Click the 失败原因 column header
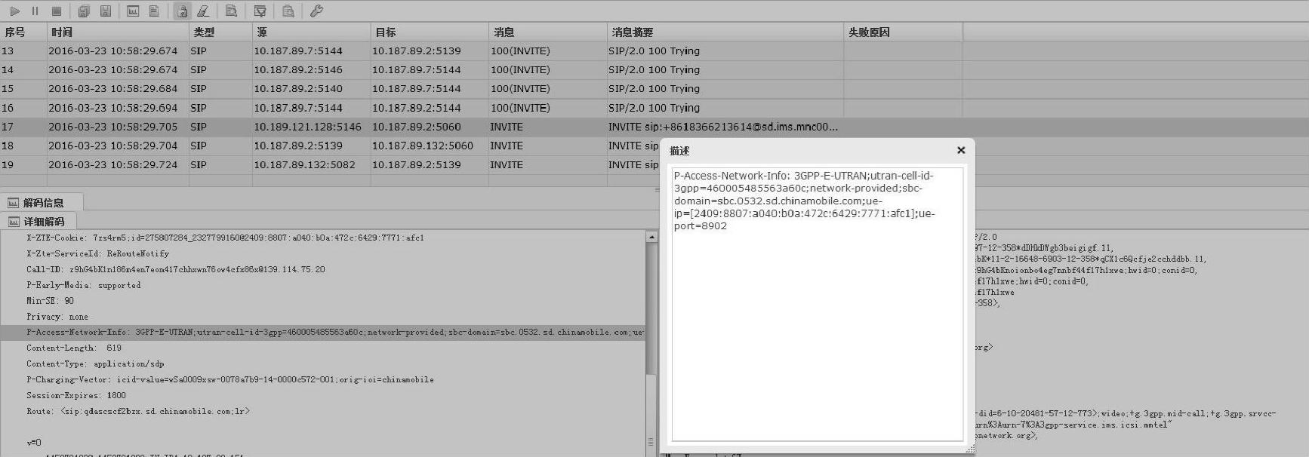Image resolution: width=1309 pixels, height=457 pixels. click(x=903, y=32)
